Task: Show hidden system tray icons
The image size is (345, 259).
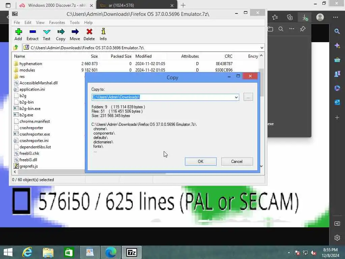Action: point(289,253)
